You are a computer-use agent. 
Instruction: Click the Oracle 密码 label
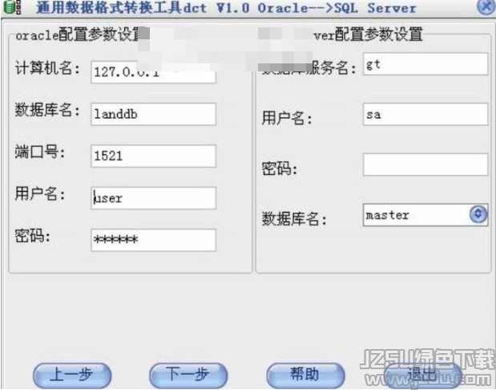33,236
